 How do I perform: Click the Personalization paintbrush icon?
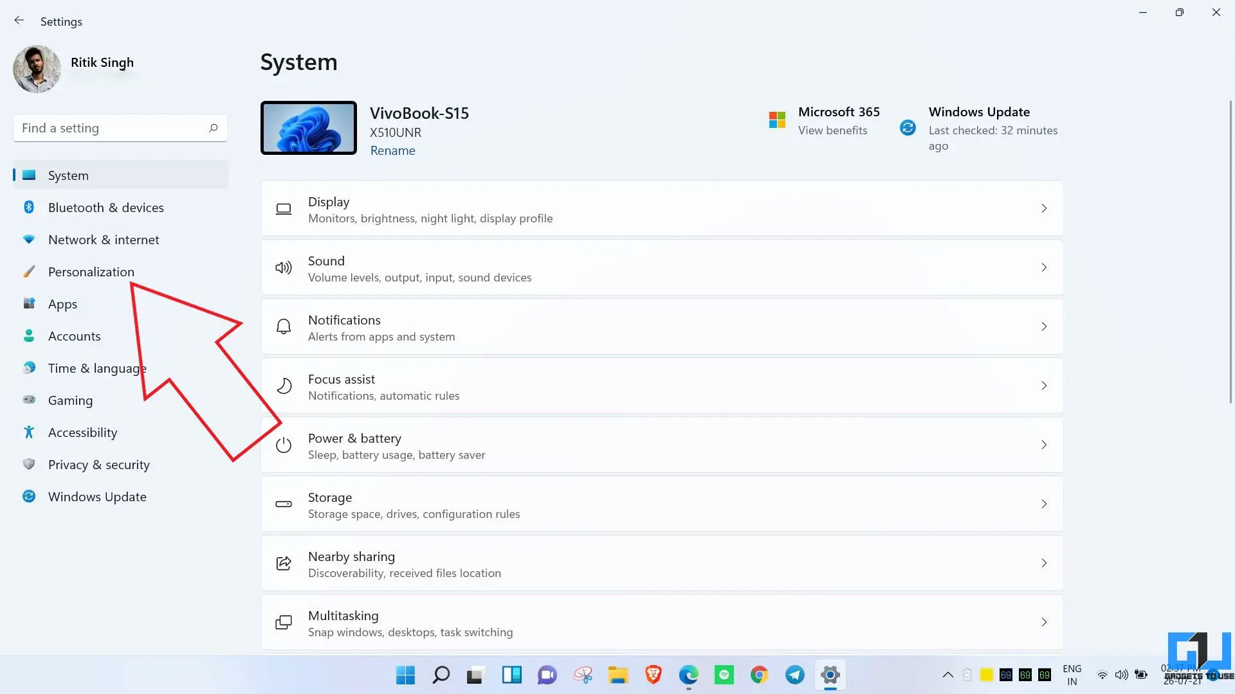tap(29, 271)
